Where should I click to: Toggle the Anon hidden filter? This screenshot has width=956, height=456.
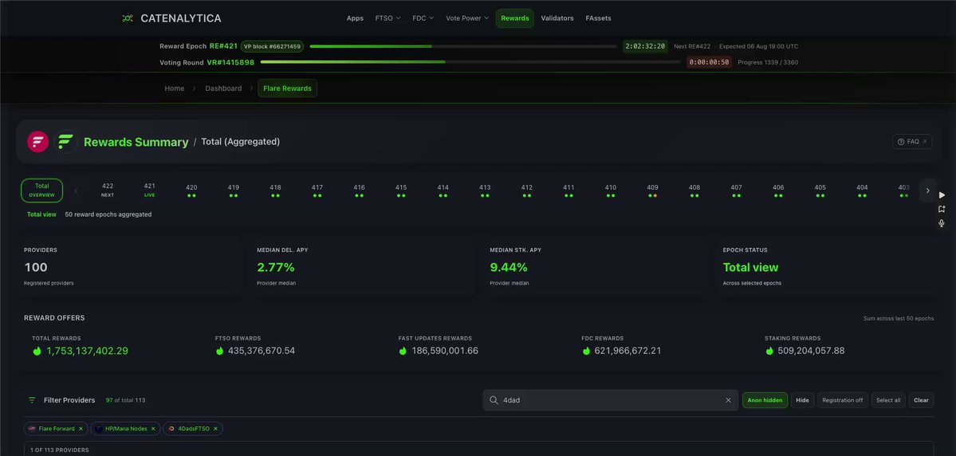pyautogui.click(x=765, y=400)
